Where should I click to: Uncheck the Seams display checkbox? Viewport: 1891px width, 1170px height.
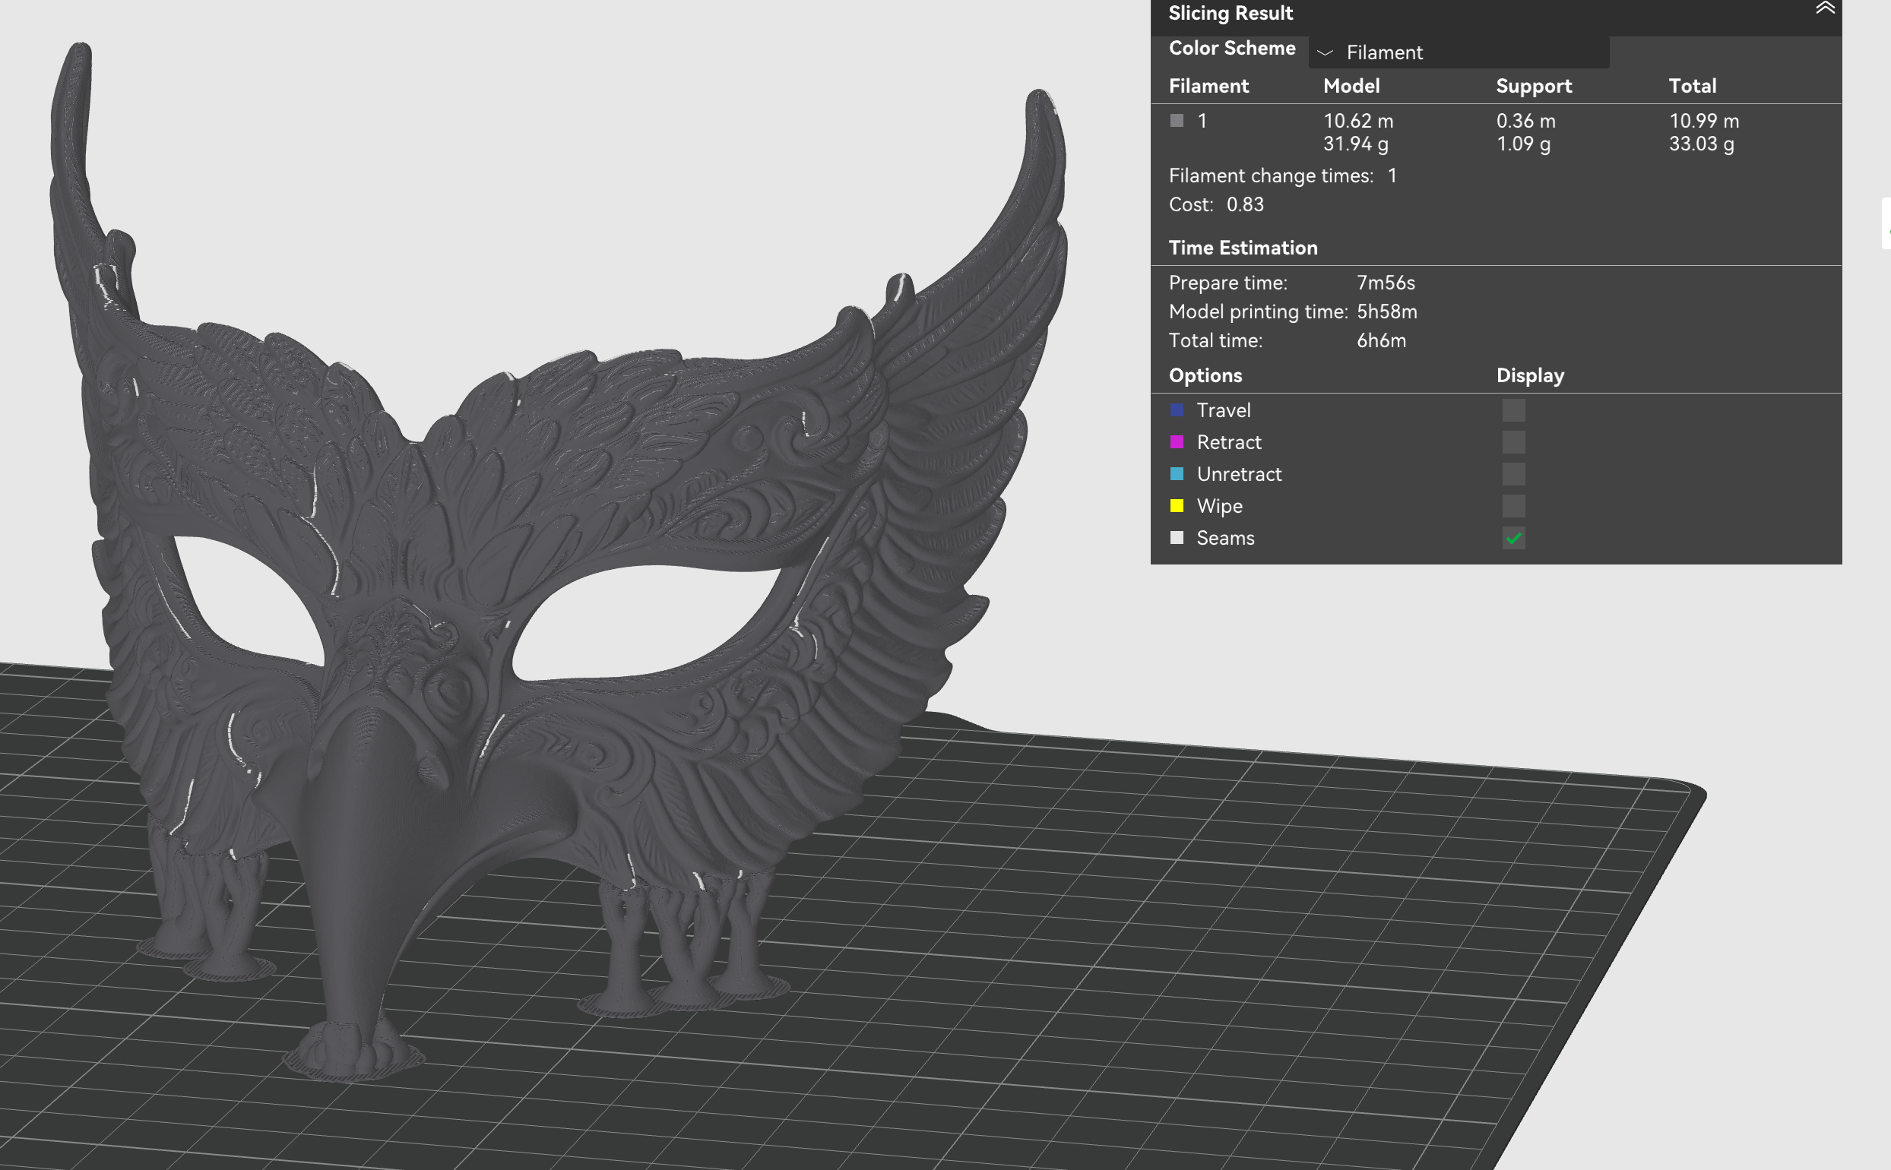point(1513,538)
